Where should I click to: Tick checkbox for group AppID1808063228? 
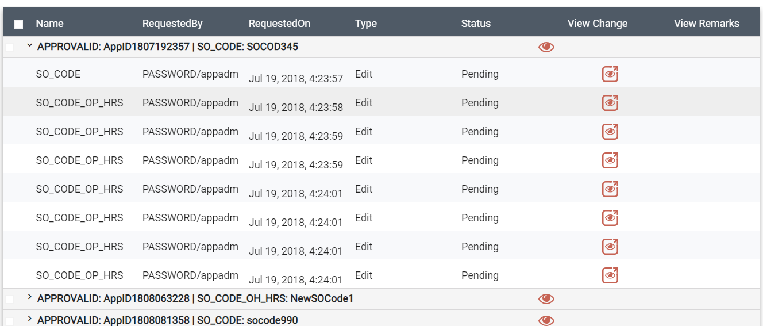coord(10,299)
